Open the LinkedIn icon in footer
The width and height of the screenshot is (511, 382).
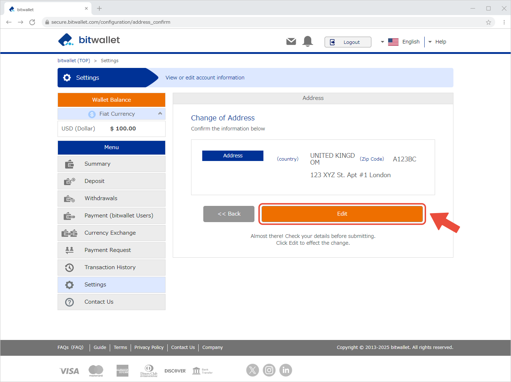tap(286, 370)
